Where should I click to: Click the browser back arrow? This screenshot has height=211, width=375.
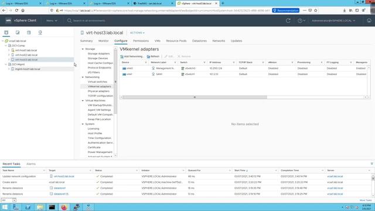tap(4, 11)
